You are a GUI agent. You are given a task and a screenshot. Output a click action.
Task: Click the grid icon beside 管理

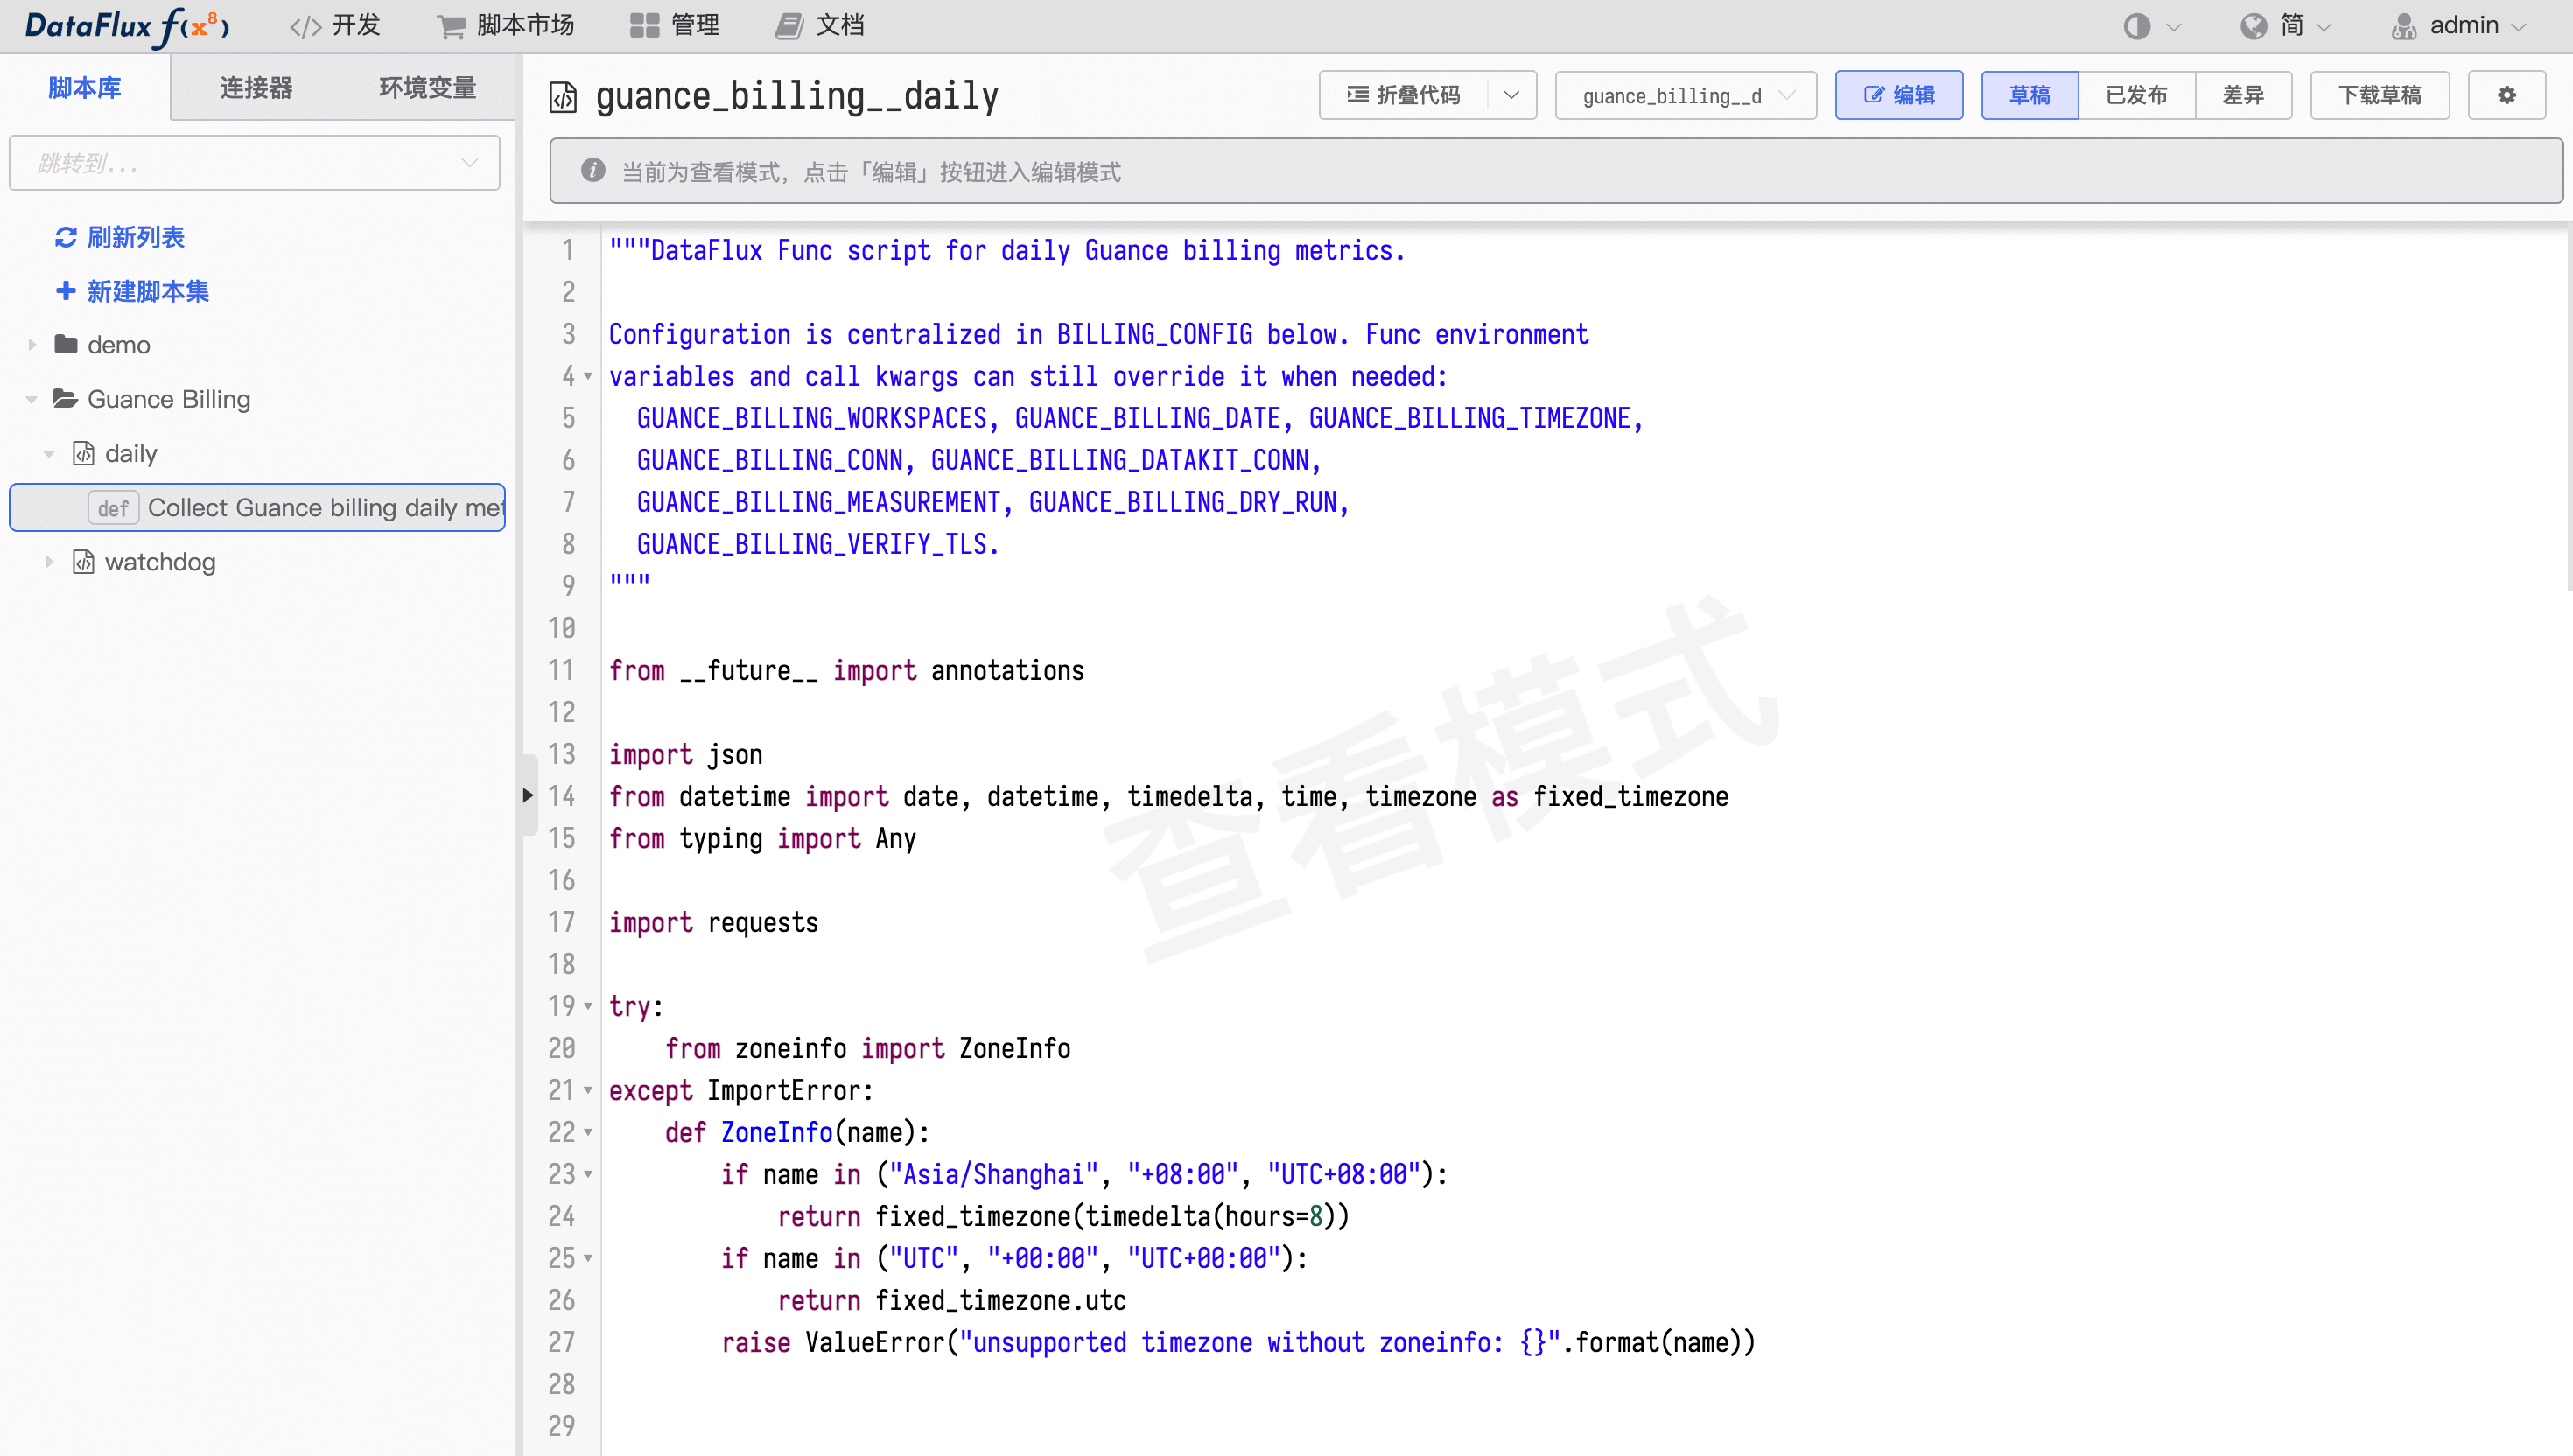click(645, 26)
